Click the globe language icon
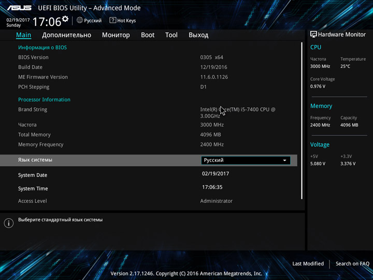Viewport: 373px width, 280px height. click(80, 20)
